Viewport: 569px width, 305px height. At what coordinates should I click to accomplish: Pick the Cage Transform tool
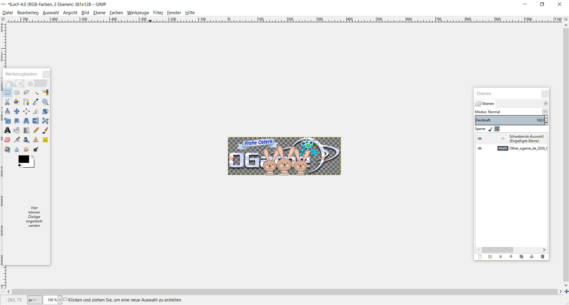pos(45,121)
